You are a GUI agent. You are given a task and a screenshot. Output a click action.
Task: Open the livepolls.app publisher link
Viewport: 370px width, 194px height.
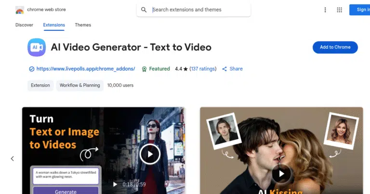click(86, 69)
